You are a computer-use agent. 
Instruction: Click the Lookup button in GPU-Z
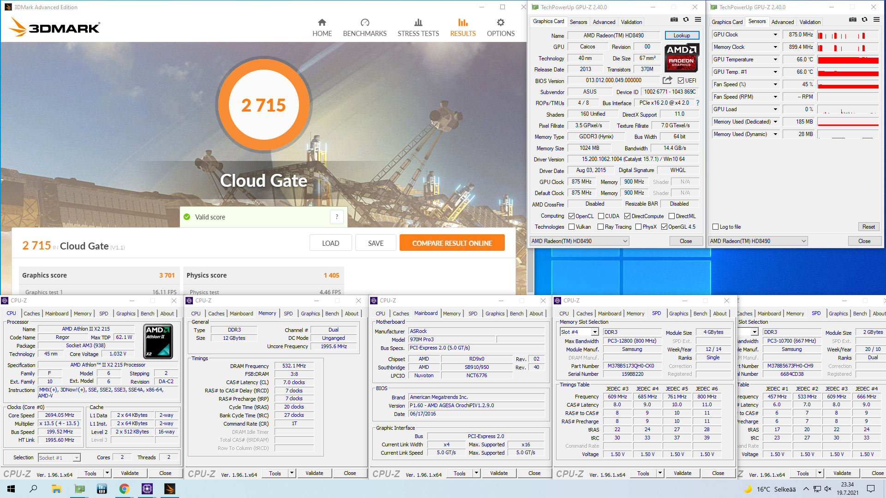682,36
